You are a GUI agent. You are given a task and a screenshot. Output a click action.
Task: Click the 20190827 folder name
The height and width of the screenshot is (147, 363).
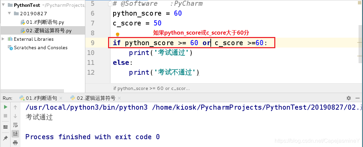(x=34, y=13)
